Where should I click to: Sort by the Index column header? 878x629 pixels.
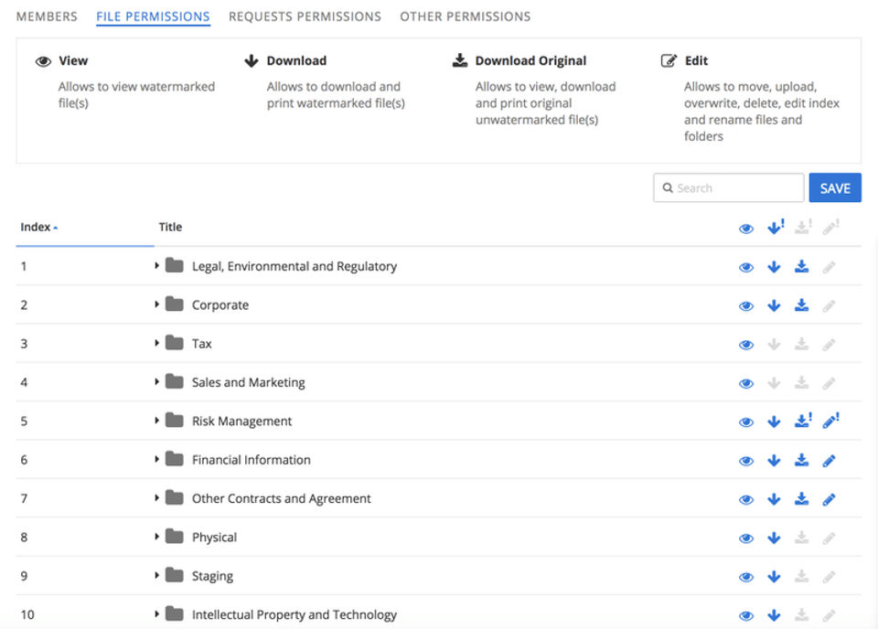38,227
